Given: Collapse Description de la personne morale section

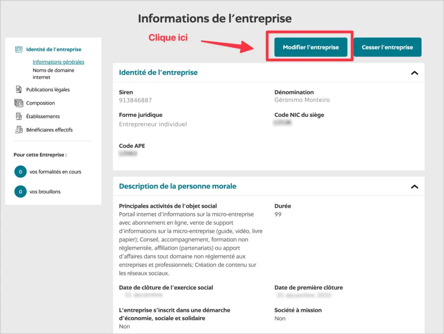Looking at the screenshot, I should point(414,186).
